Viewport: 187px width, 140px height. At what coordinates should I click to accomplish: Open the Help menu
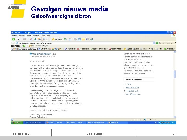pos(48,35)
